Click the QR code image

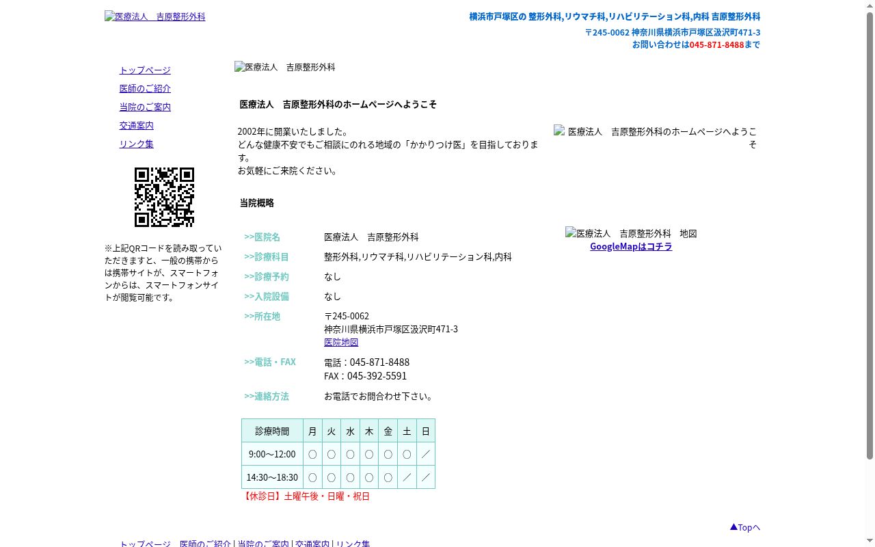pos(164,197)
